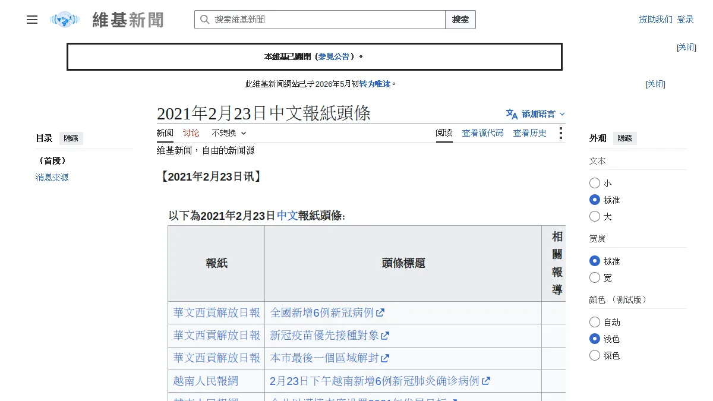This screenshot has width=713, height=401.
Task: Open the 查看历史 tab
Action: [530, 133]
